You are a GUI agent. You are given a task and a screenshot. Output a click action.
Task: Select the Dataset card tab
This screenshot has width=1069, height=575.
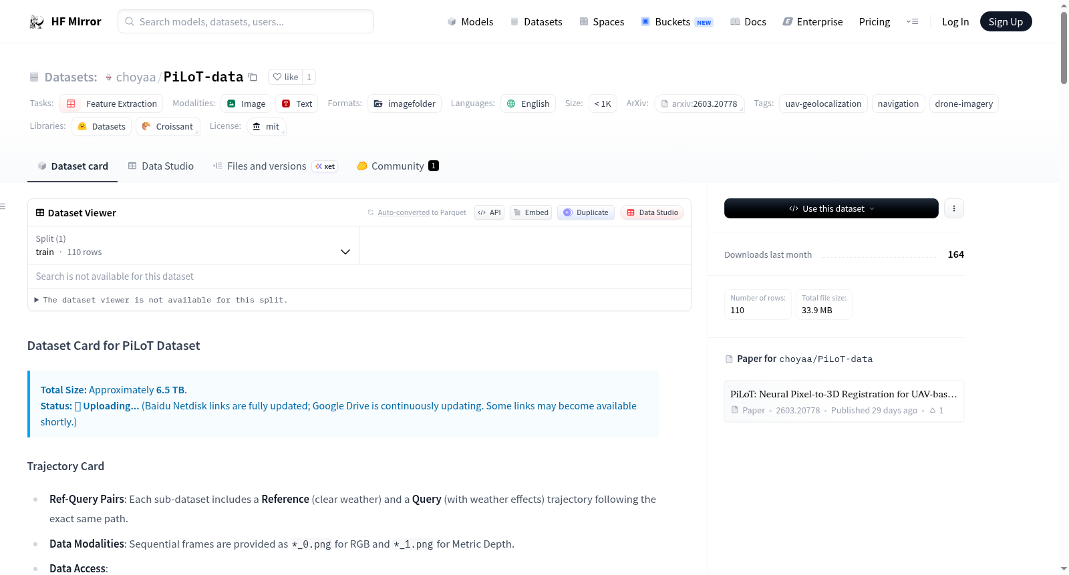tap(72, 166)
